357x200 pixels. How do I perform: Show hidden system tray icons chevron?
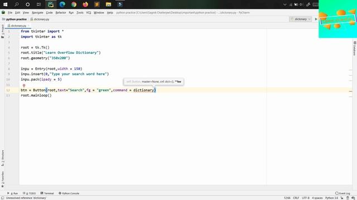pyautogui.click(x=284, y=4)
